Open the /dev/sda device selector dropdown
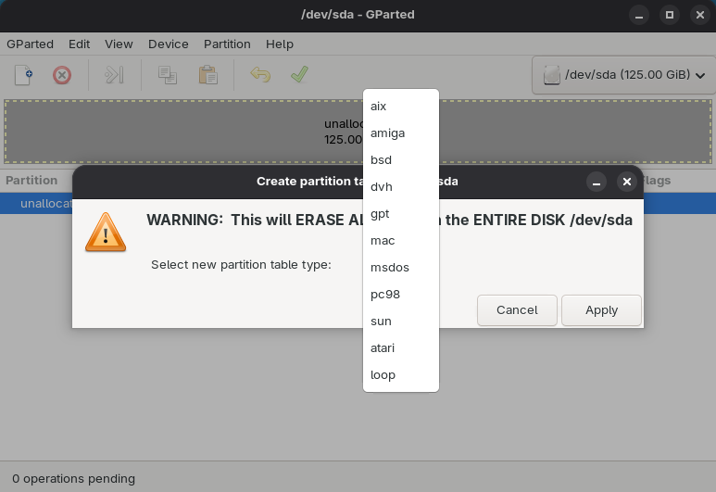 [623, 75]
